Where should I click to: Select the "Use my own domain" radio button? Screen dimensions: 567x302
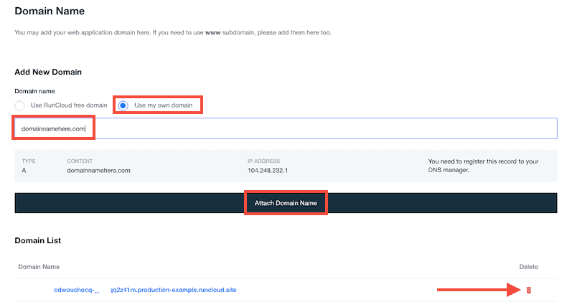[123, 105]
